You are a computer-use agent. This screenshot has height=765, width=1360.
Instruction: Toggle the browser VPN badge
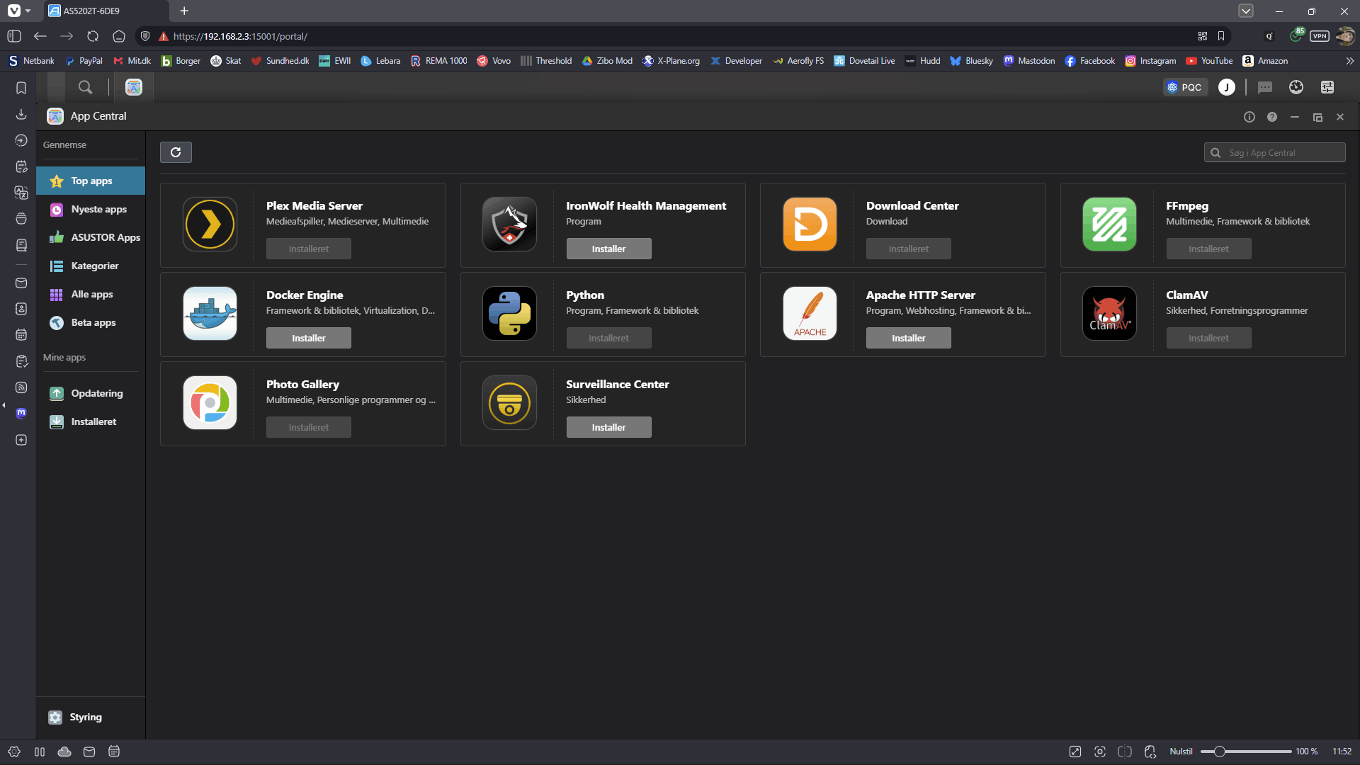point(1319,36)
